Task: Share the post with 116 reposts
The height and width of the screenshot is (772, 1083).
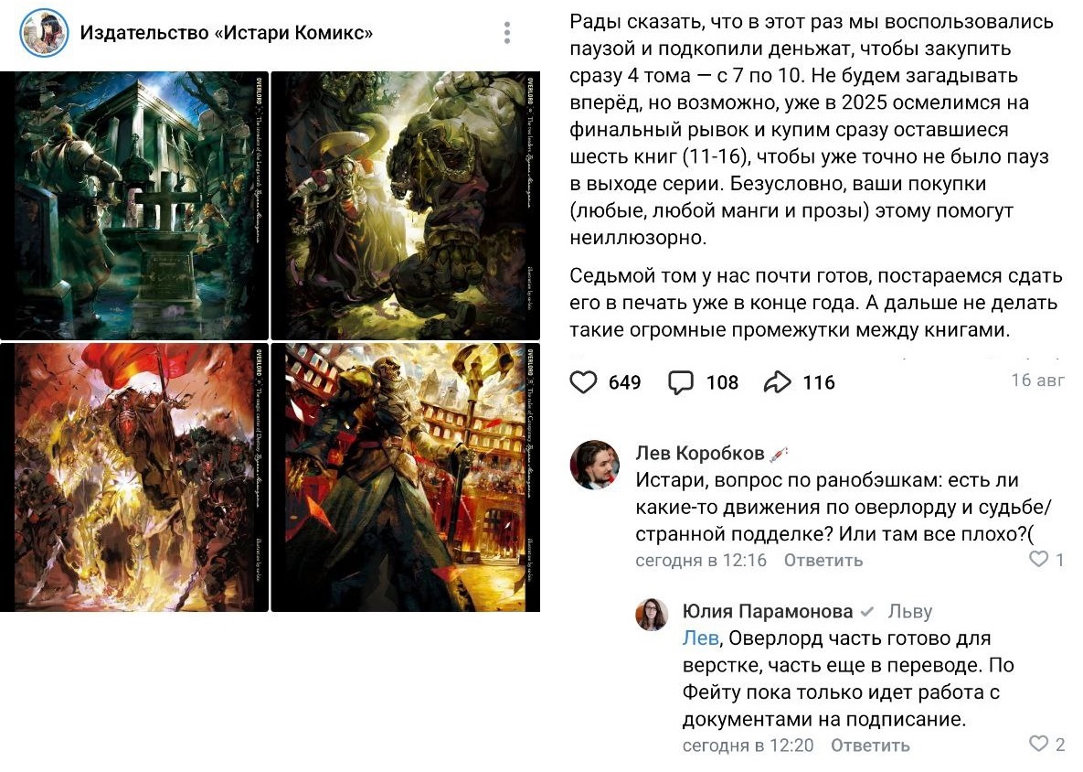Action: (777, 382)
